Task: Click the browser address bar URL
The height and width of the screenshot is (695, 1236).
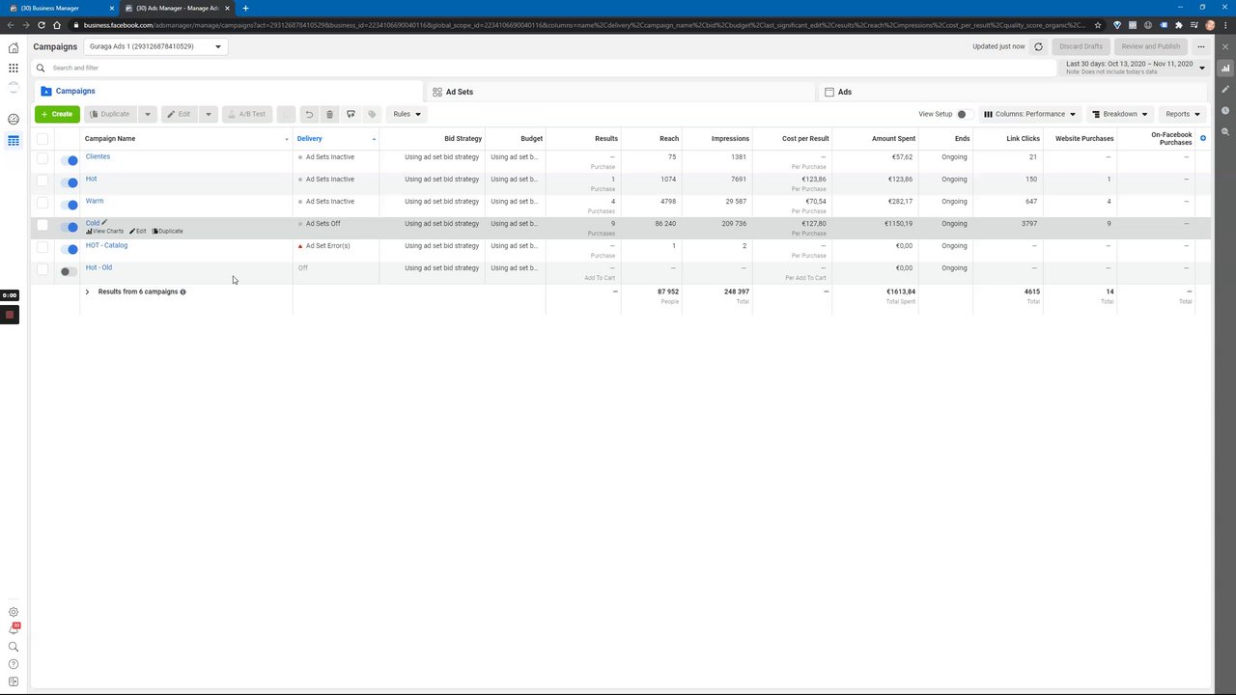Action: pos(584,25)
